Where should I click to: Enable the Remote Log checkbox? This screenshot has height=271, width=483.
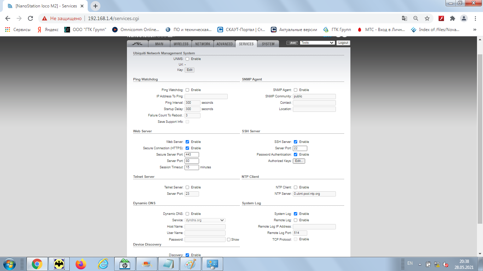tap(296, 220)
